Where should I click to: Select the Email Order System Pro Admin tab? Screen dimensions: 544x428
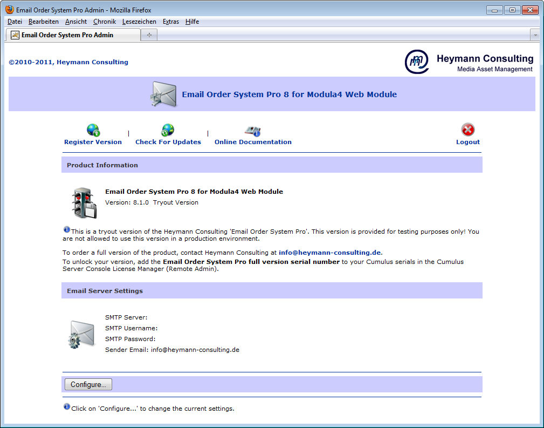[73, 35]
